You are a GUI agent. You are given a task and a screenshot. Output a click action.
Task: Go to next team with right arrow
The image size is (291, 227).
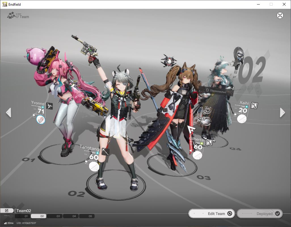(282, 112)
